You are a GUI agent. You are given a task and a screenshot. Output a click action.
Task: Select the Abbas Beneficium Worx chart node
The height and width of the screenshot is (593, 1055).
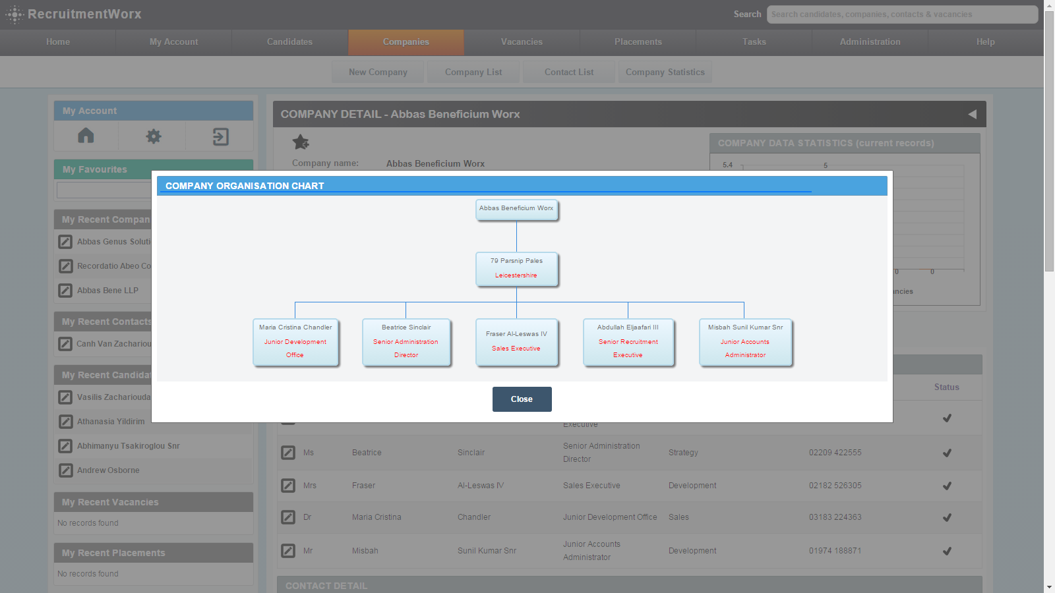pyautogui.click(x=517, y=210)
